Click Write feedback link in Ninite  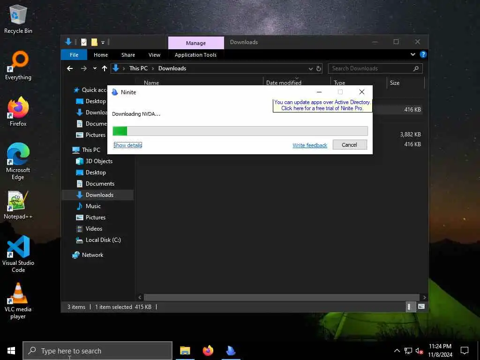pyautogui.click(x=310, y=145)
